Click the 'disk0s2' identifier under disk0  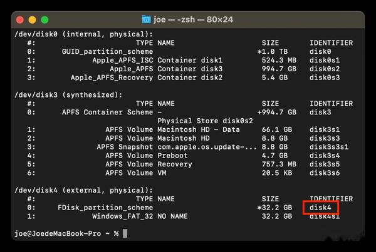325,69
